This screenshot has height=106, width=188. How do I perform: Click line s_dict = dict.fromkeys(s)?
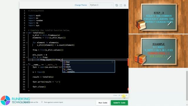point(46,35)
